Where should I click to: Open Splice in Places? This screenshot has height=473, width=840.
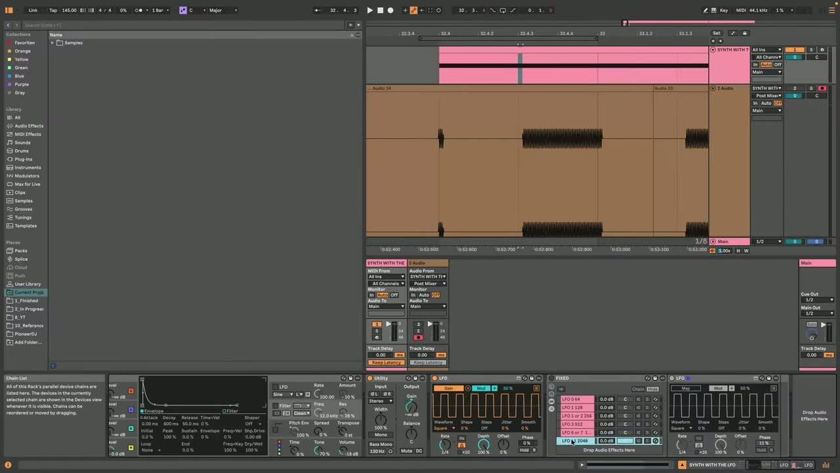21,259
